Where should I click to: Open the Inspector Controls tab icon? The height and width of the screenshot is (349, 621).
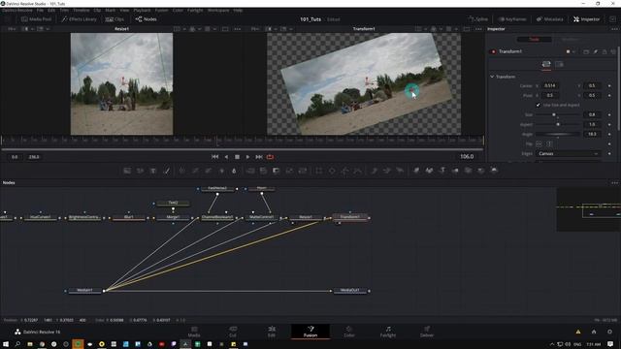546,64
